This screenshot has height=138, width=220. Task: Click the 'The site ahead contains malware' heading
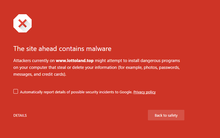62,49
